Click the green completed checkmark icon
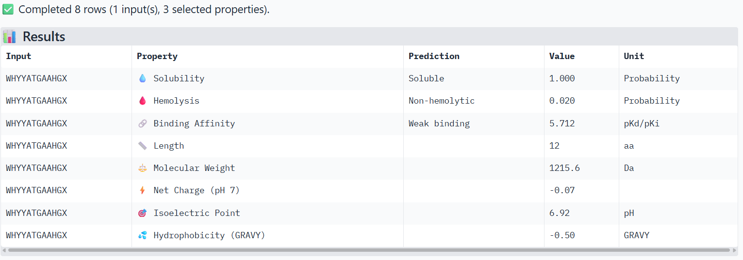 (8, 10)
